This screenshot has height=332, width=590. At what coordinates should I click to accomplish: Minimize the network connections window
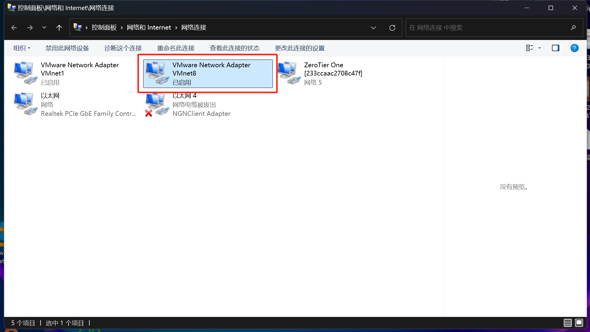(527, 8)
